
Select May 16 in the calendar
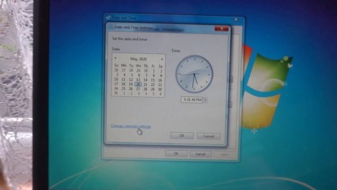click(x=160, y=80)
